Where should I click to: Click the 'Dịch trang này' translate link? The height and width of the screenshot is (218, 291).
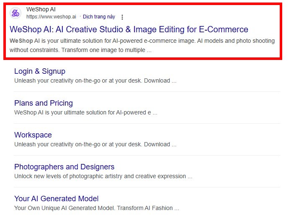coord(99,17)
